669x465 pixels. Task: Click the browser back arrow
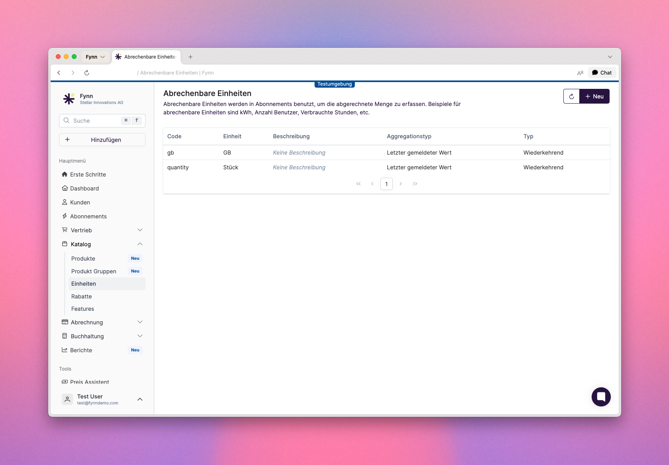click(59, 73)
